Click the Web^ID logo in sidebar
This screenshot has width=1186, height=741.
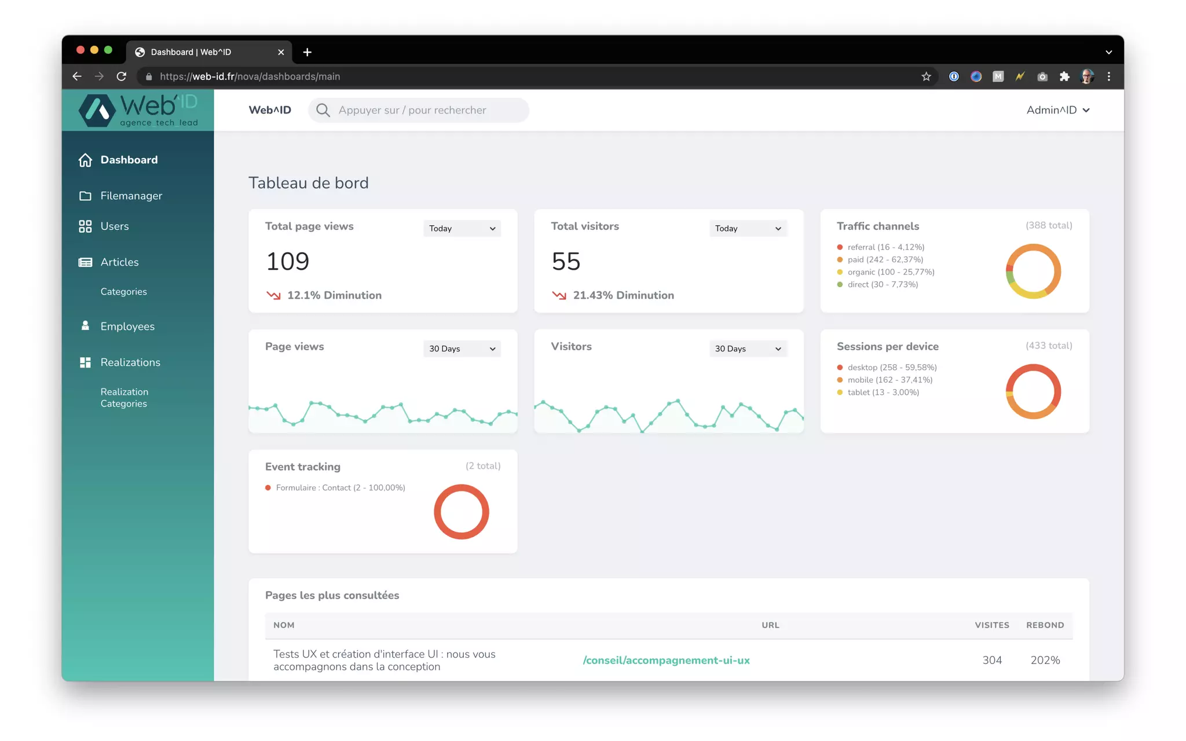coord(138,110)
